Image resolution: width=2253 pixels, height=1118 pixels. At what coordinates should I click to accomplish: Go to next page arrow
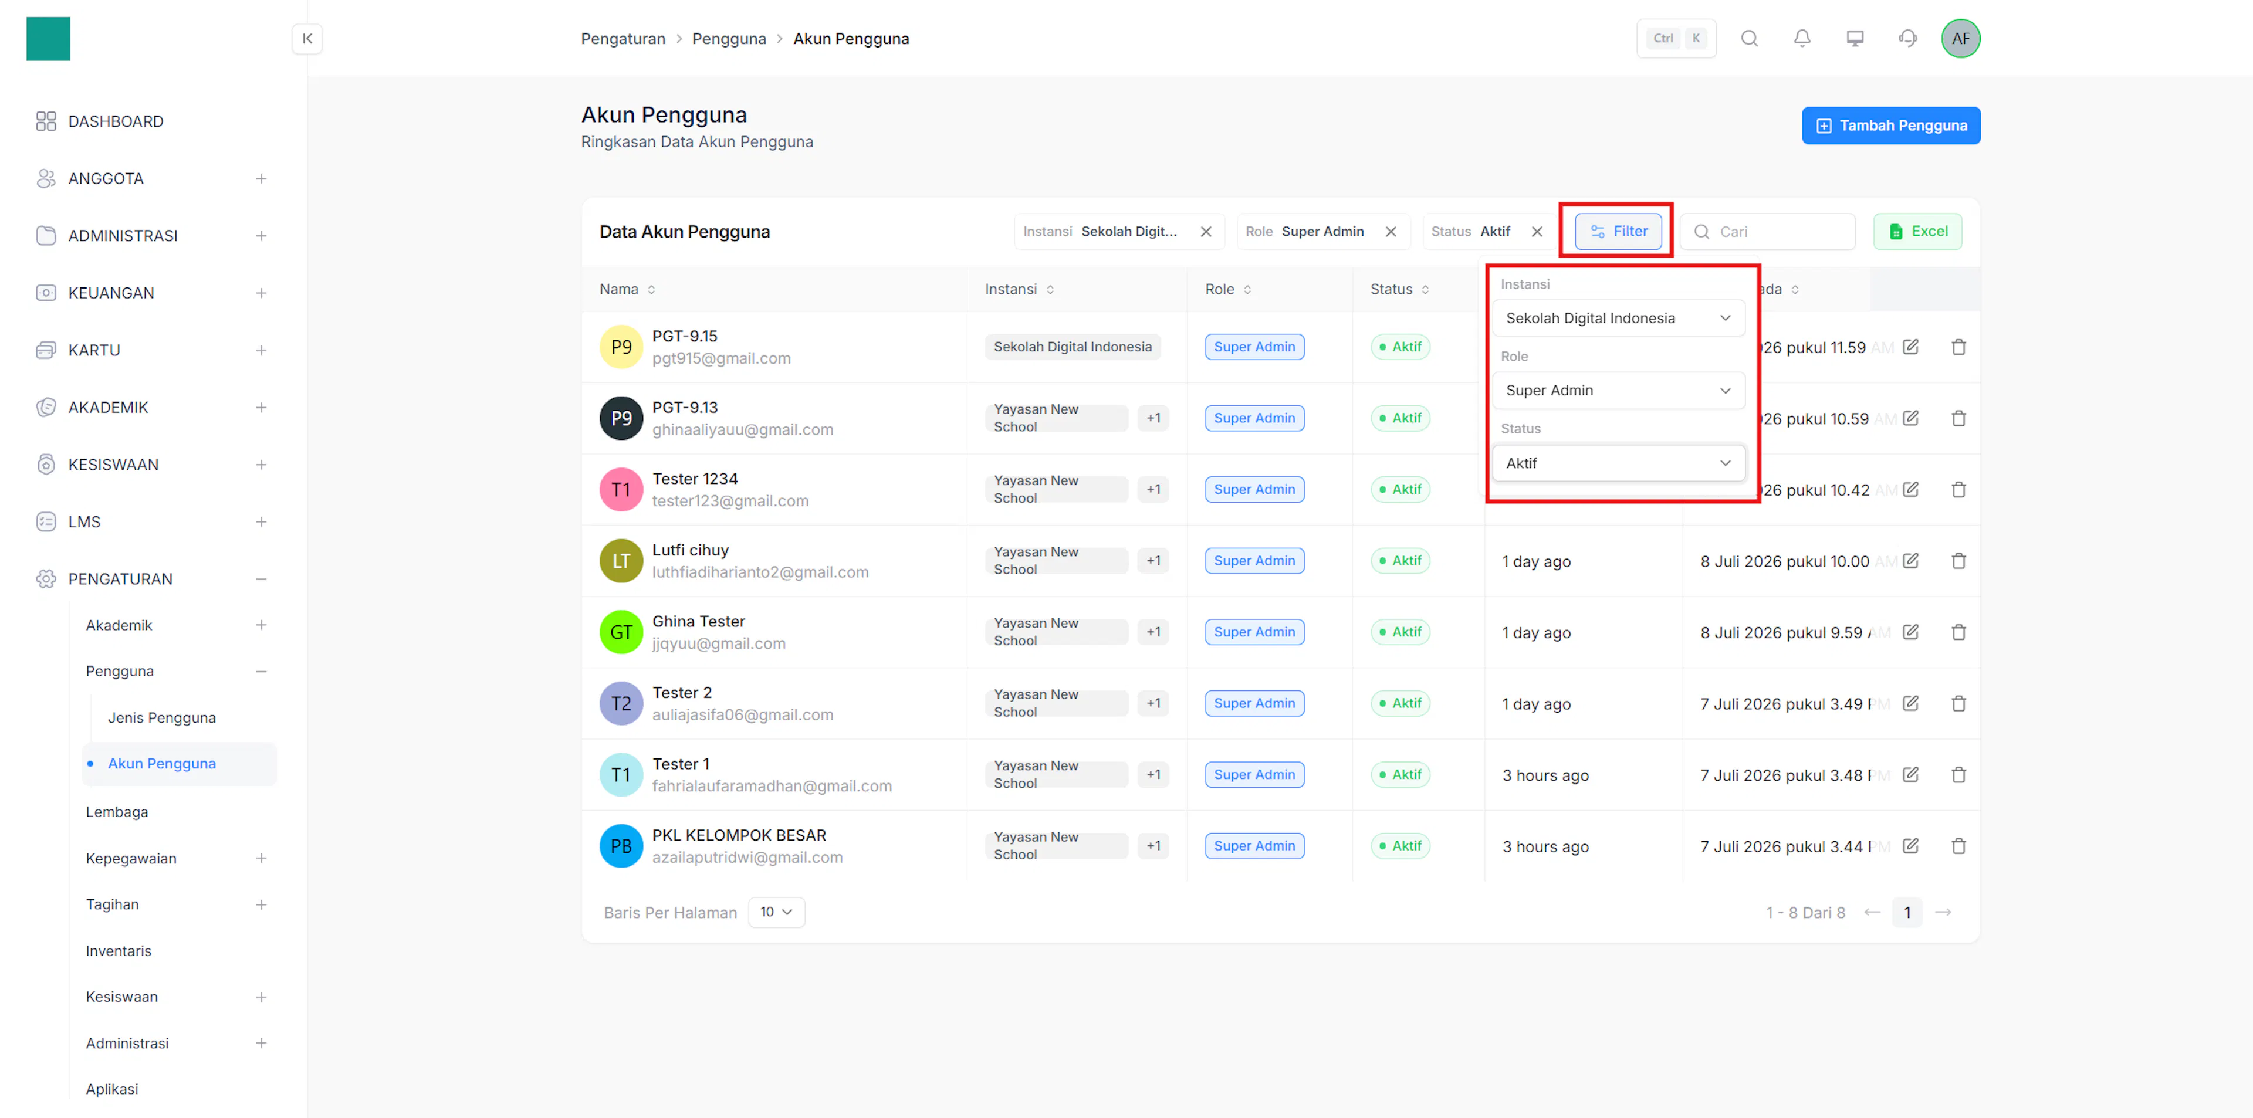(x=1943, y=912)
